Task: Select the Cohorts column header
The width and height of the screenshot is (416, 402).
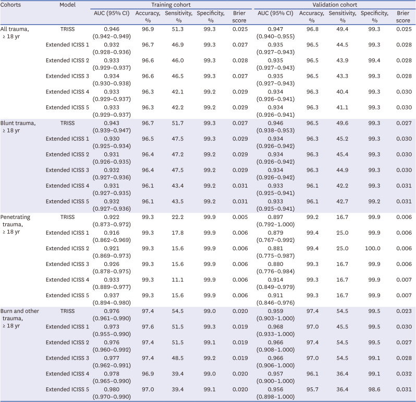Action: point(13,4)
